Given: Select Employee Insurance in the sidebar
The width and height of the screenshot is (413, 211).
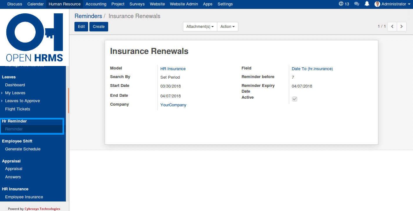Looking at the screenshot, I should (x=24, y=197).
